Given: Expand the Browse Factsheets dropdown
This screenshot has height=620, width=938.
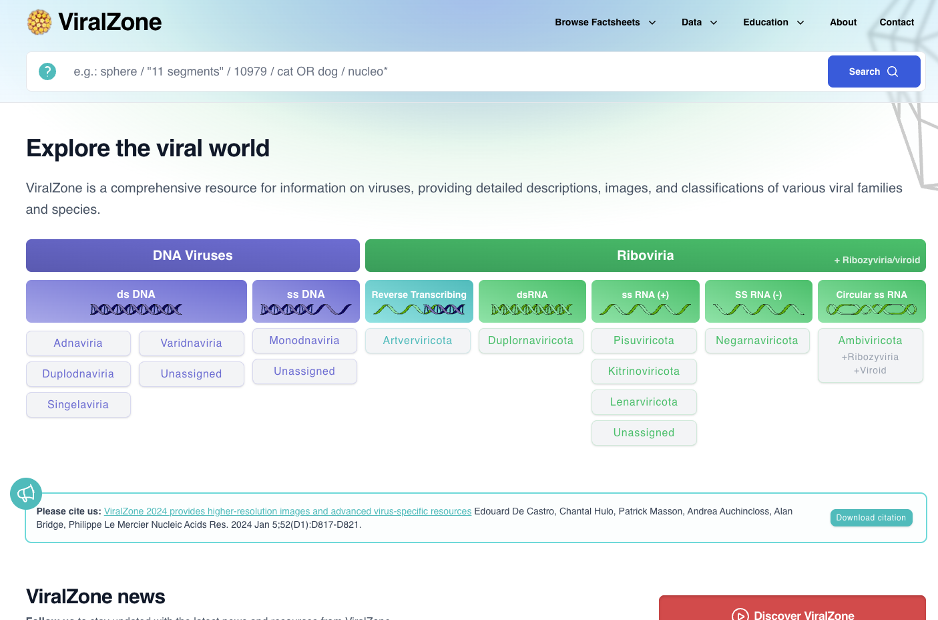Looking at the screenshot, I should [x=605, y=22].
